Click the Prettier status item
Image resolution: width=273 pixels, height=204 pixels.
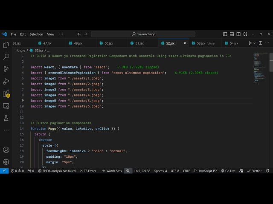[254, 171]
